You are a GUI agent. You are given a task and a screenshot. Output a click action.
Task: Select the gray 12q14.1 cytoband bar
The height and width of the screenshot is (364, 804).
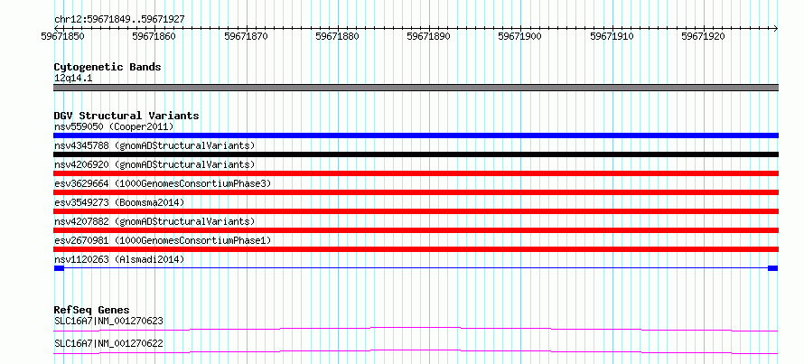pos(416,88)
